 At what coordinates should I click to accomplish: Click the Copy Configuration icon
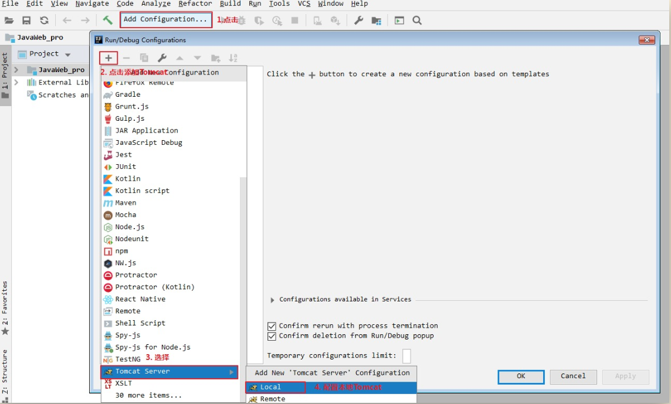coord(144,58)
